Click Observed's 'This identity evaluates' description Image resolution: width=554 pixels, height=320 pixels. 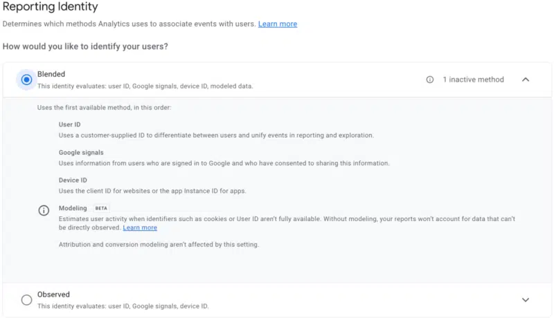[123, 305]
